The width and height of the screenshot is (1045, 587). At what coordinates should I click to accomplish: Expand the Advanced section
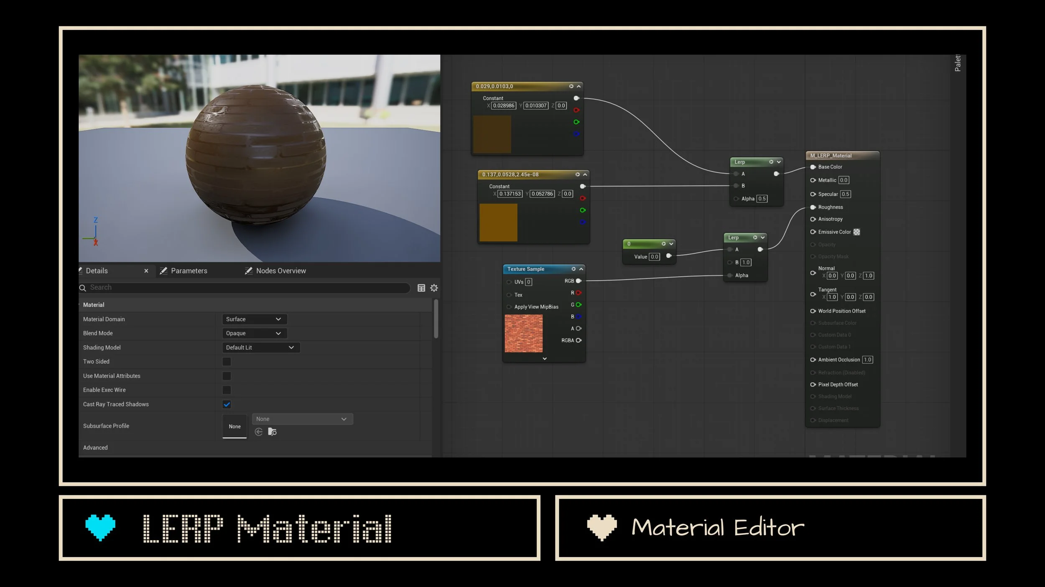pyautogui.click(x=95, y=448)
